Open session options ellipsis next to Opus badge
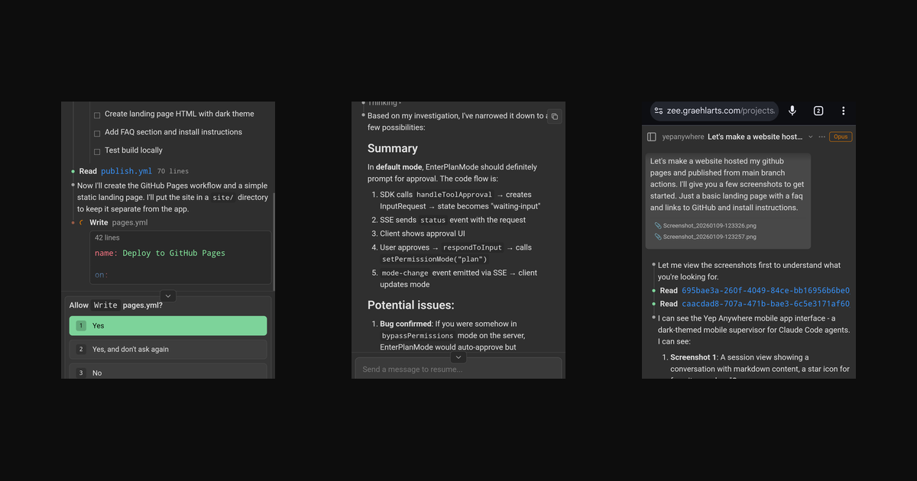Viewport: 917px width, 481px height. [821, 137]
